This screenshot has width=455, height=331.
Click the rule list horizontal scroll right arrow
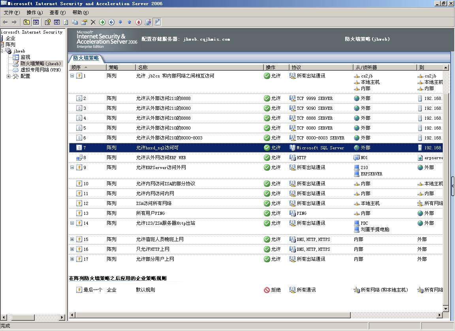click(440, 315)
